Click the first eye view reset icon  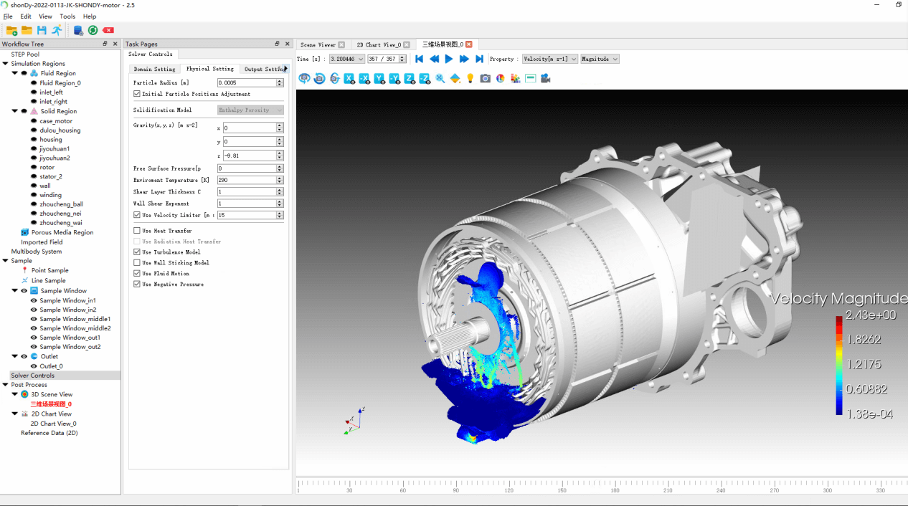coord(304,78)
